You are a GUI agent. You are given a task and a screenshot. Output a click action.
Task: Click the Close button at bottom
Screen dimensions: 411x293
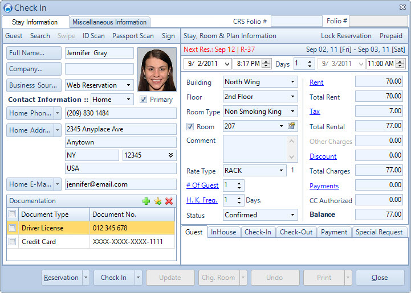(380, 278)
